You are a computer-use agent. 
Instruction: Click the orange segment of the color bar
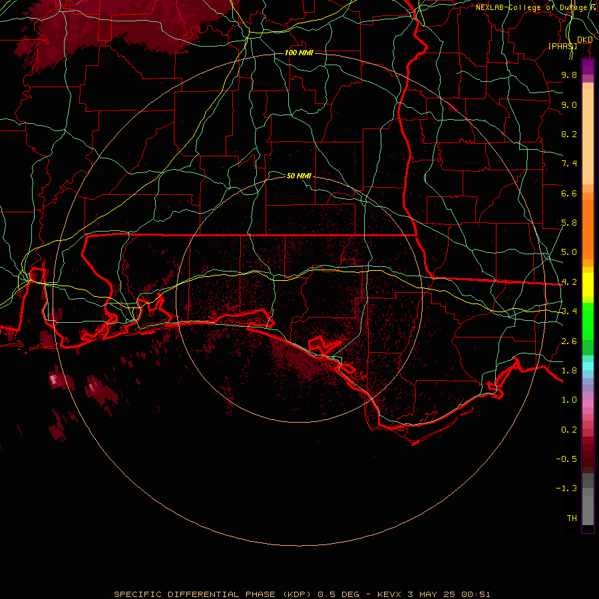[588, 229]
